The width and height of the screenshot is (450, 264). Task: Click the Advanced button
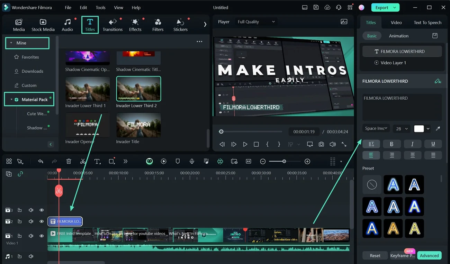coord(429,256)
